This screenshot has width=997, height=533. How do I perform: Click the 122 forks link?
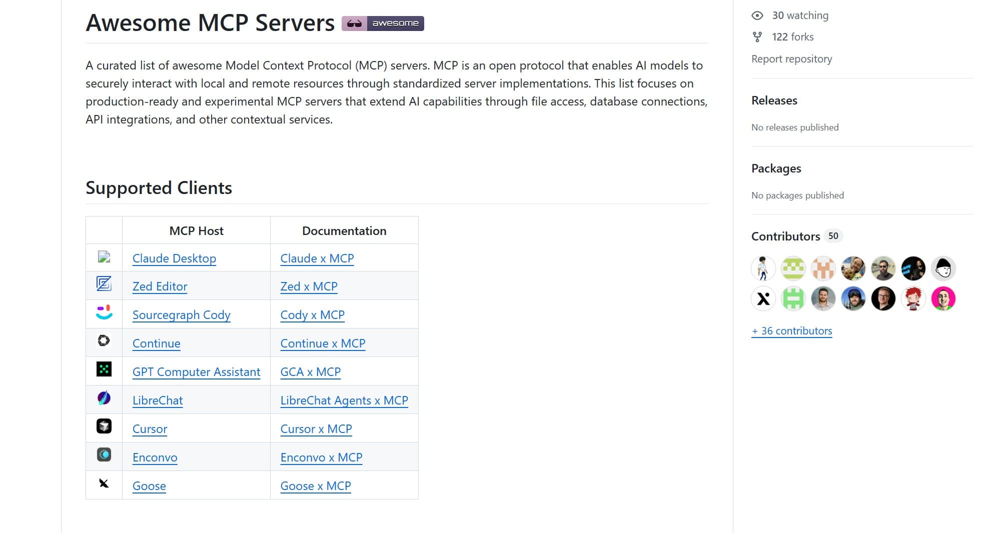[792, 37]
